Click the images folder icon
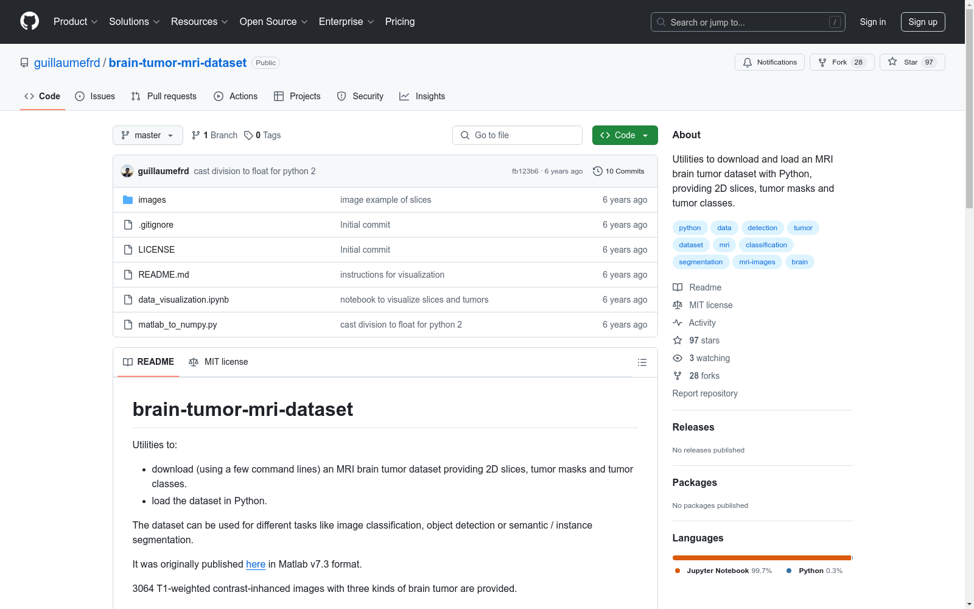This screenshot has width=974, height=609. pos(128,200)
